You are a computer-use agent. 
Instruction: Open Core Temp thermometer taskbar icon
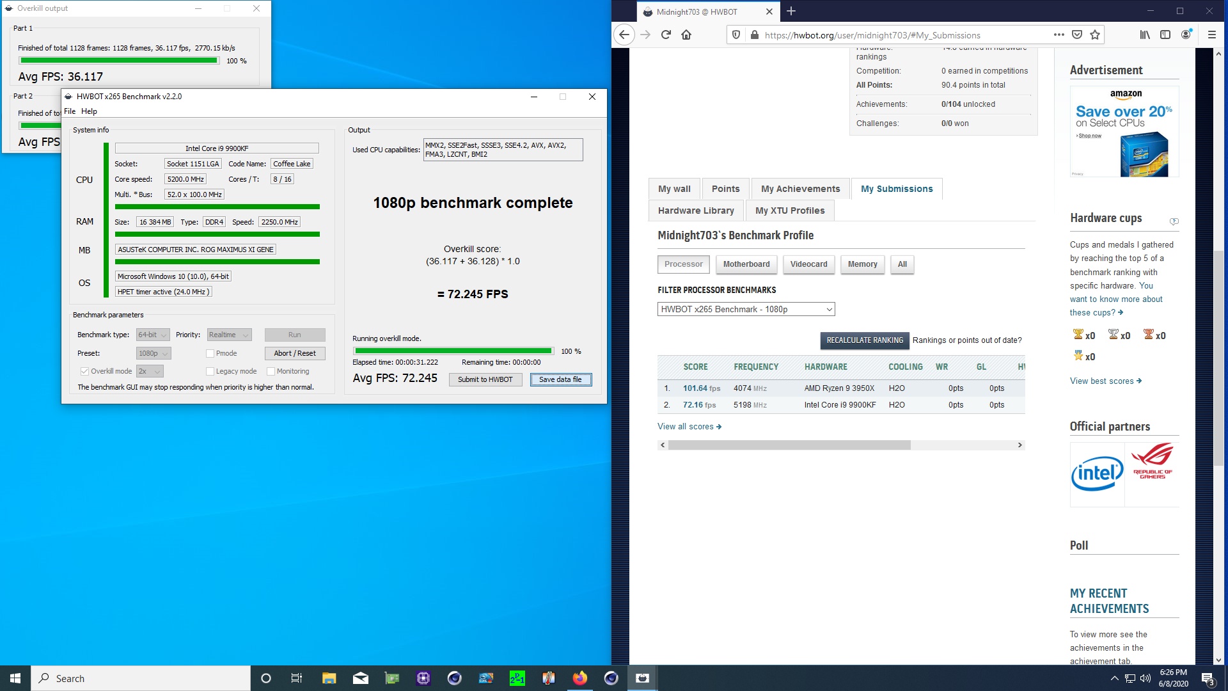tap(548, 678)
